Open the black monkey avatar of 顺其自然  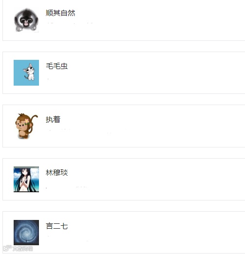[x=26, y=19]
